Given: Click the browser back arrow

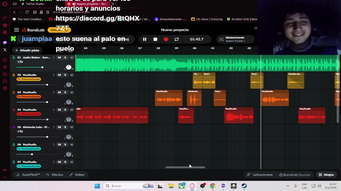Looking at the screenshot, I should pos(14,12).
